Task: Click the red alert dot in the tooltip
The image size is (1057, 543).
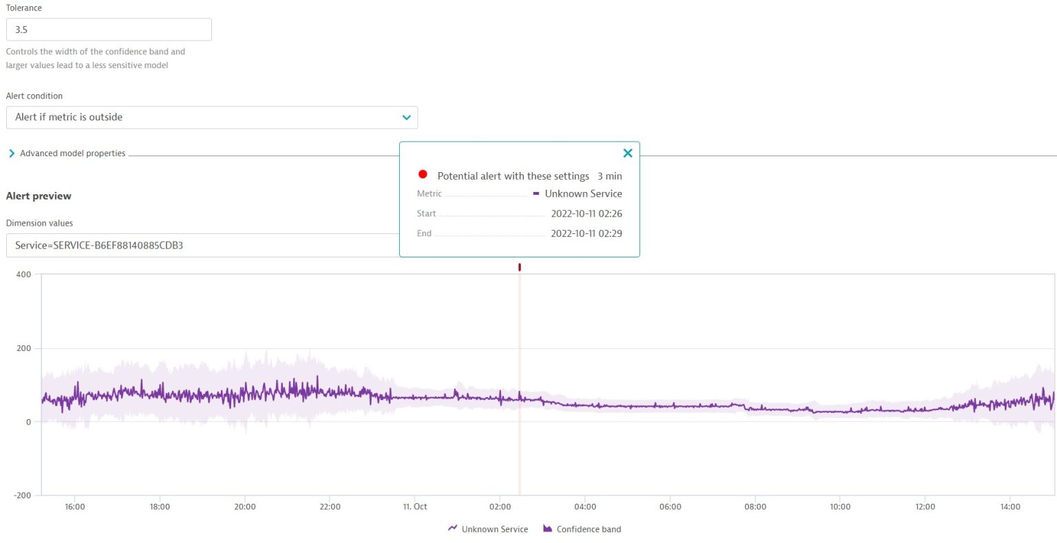Action: [423, 174]
